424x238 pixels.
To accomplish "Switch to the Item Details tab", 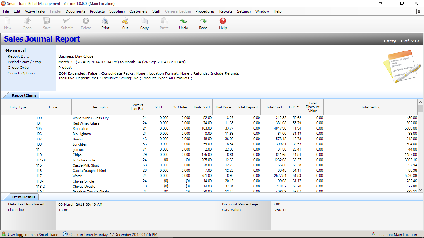I will 24,197.
